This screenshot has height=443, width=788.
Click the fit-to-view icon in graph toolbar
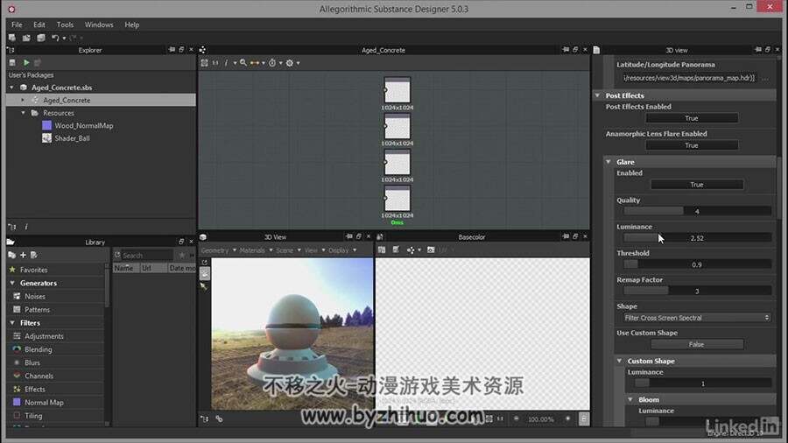click(x=205, y=63)
